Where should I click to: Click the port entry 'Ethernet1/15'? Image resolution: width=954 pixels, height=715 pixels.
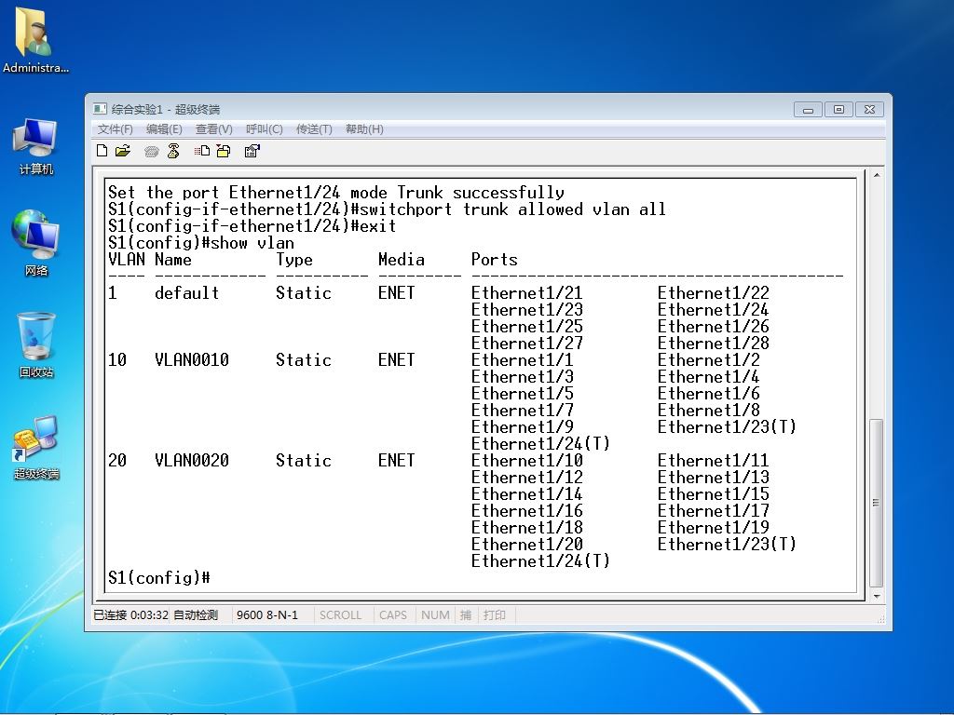click(713, 493)
